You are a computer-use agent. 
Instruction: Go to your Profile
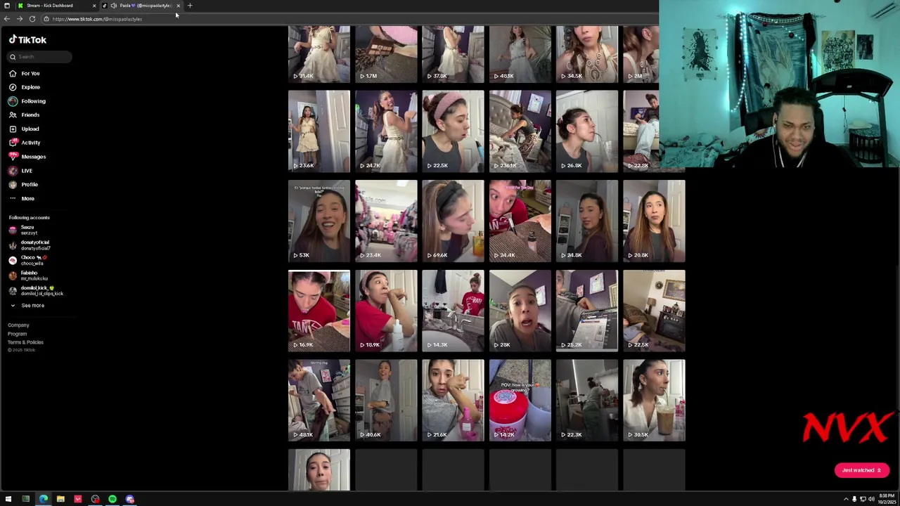click(24, 184)
